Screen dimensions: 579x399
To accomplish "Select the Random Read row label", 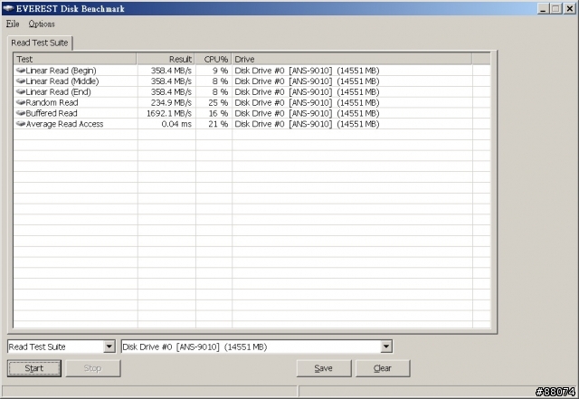I will pos(52,102).
